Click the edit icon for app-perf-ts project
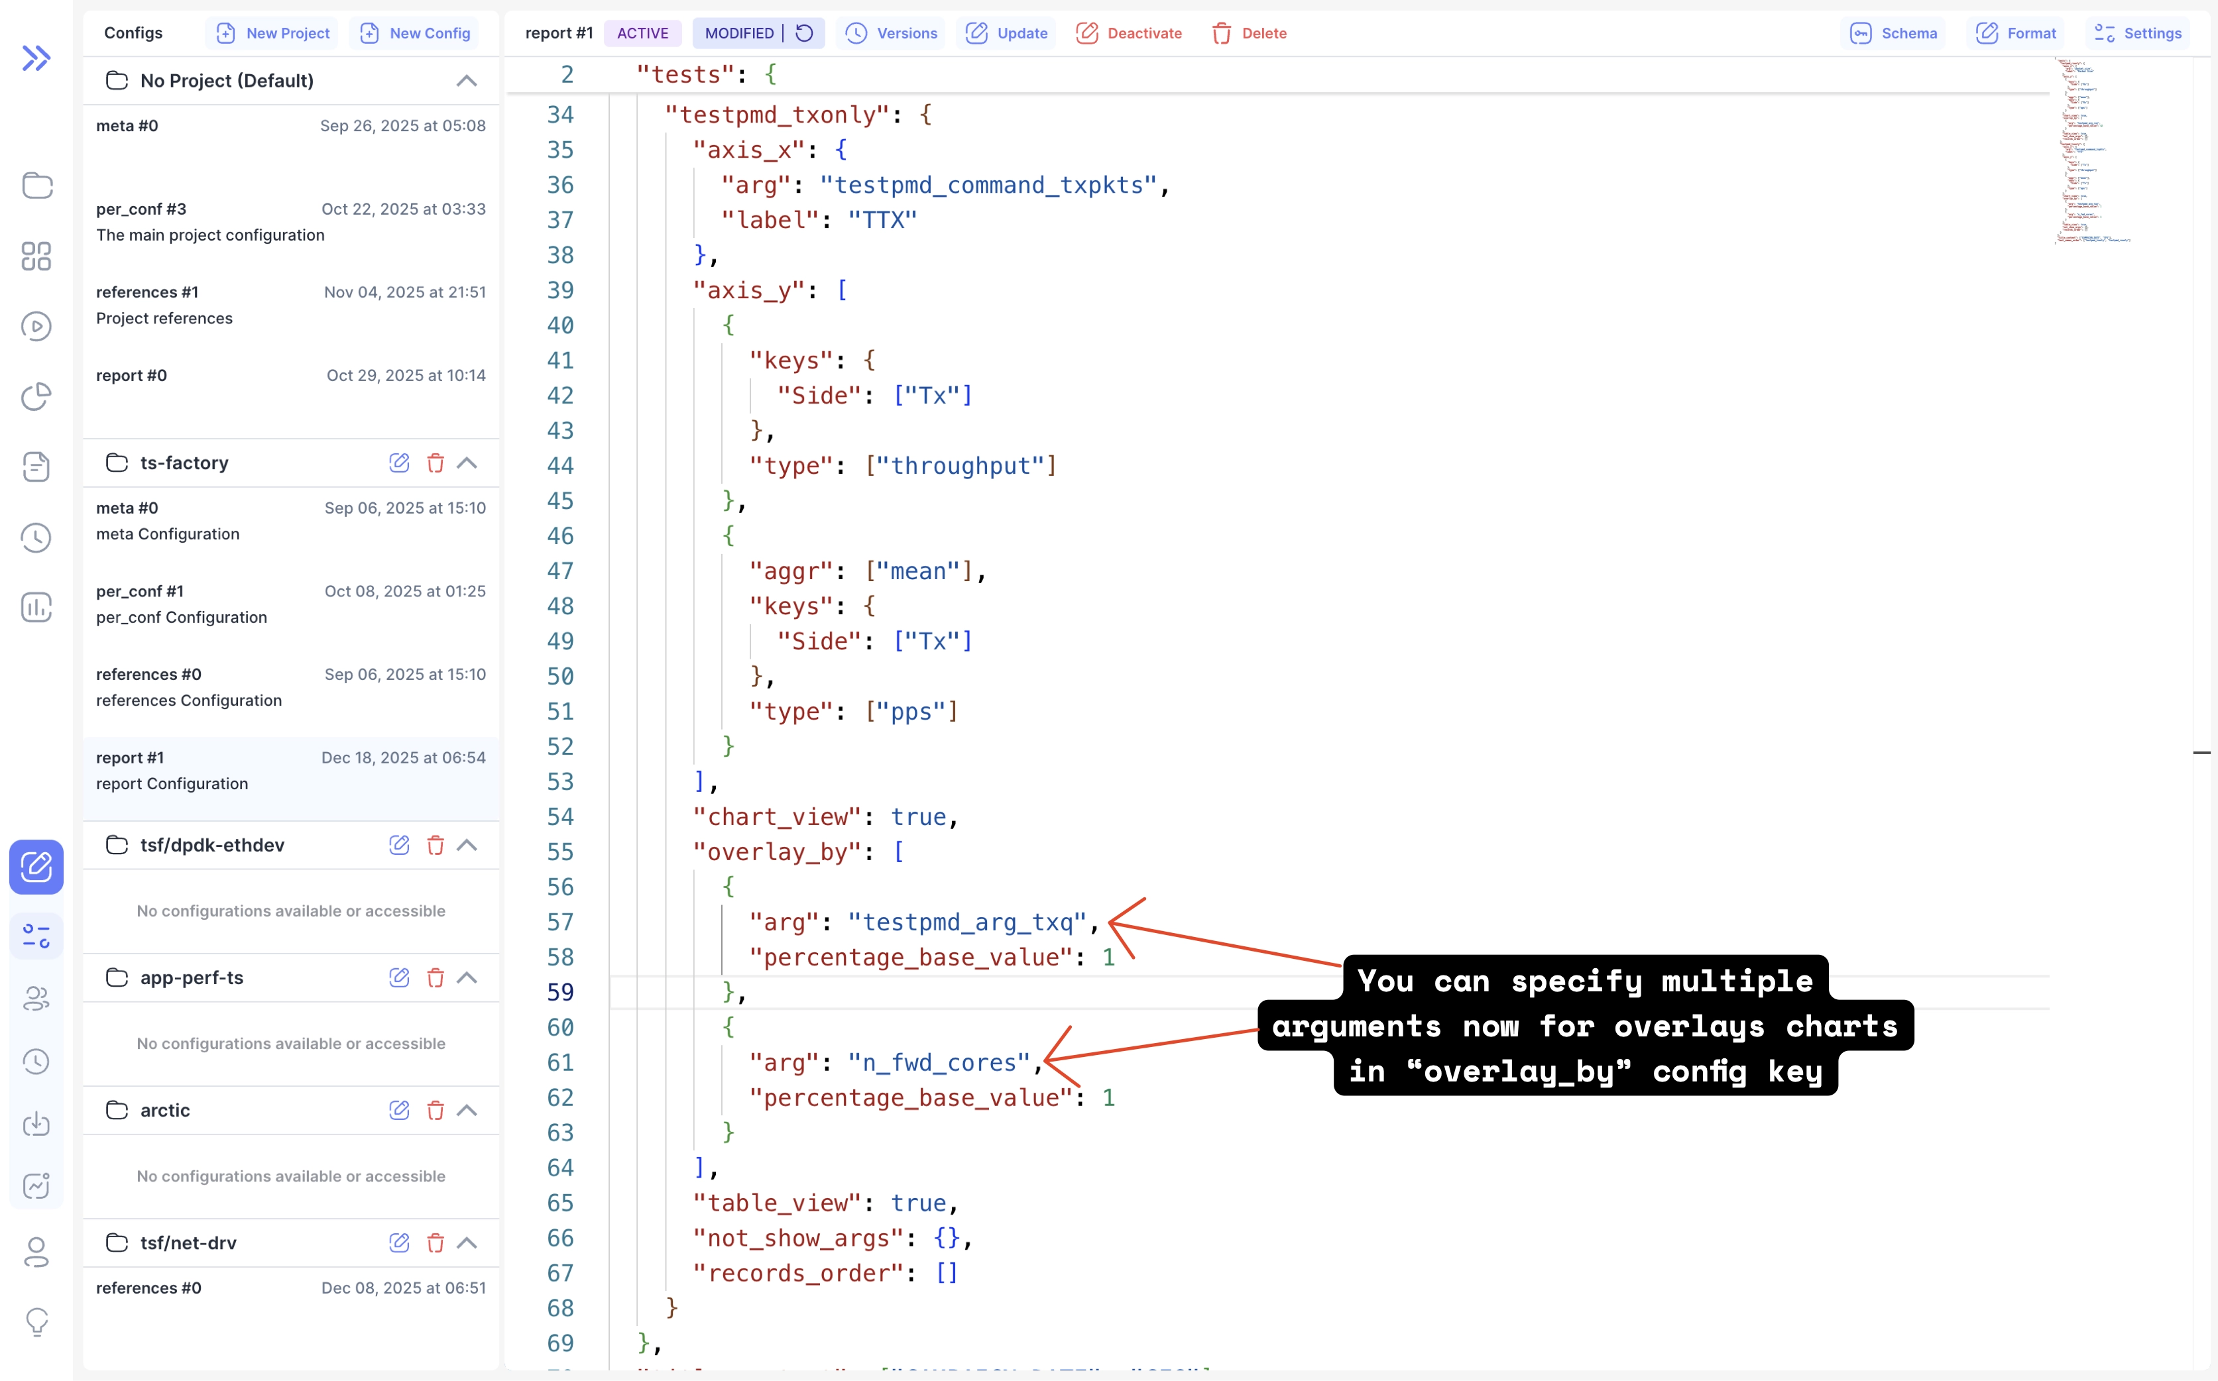Image resolution: width=2218 pixels, height=1381 pixels. coord(399,977)
